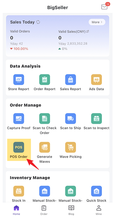Expand Sales Today with More button
116x220 pixels.
point(97,22)
